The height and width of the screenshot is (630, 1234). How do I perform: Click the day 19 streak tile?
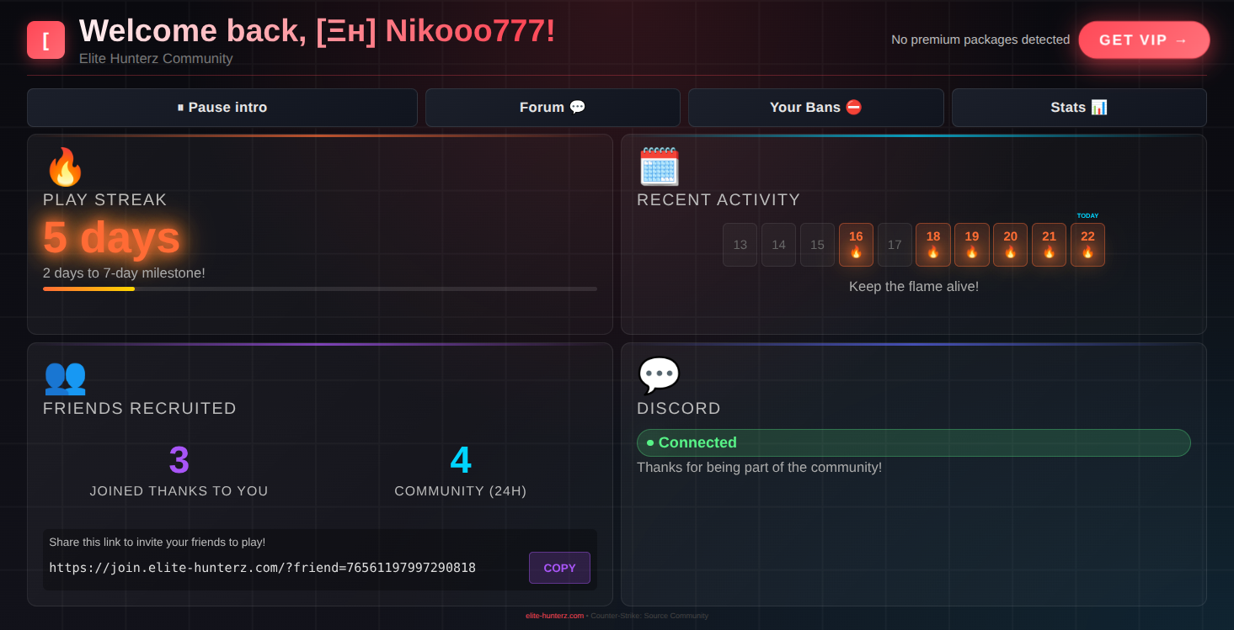pyautogui.click(x=971, y=245)
